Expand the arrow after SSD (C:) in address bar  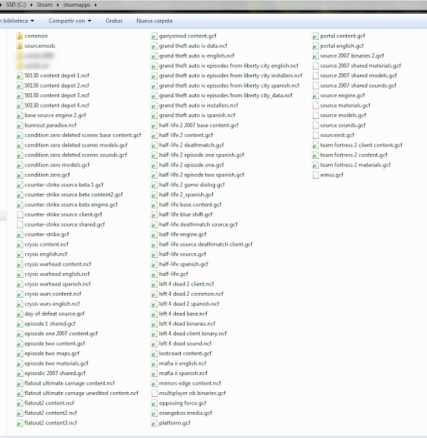tap(31, 5)
